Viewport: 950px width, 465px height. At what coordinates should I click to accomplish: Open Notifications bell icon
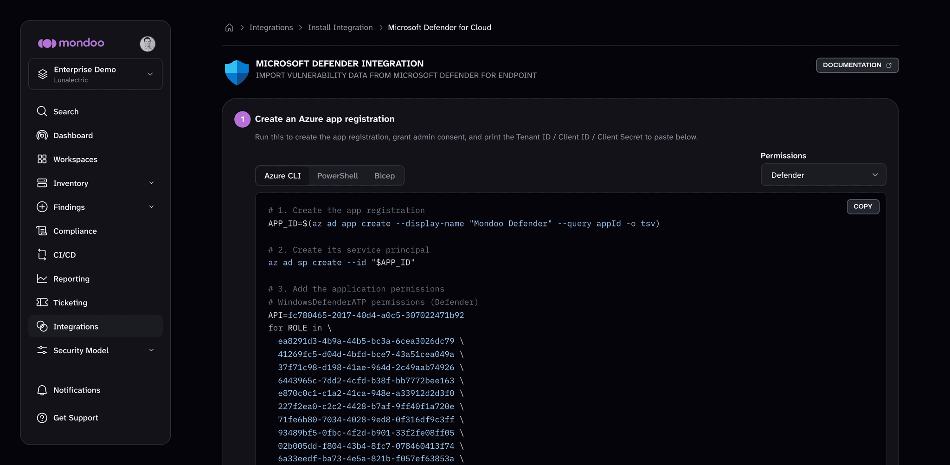pyautogui.click(x=42, y=390)
